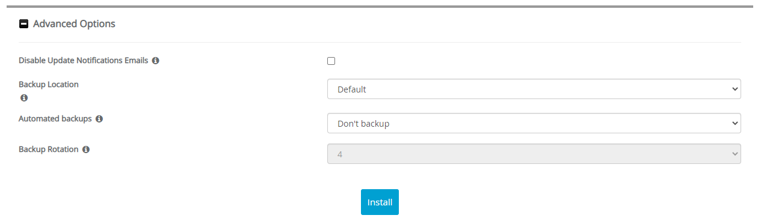Screen dimensions: 758x224
Task: Click the Automated backups label text
Action: tap(55, 119)
